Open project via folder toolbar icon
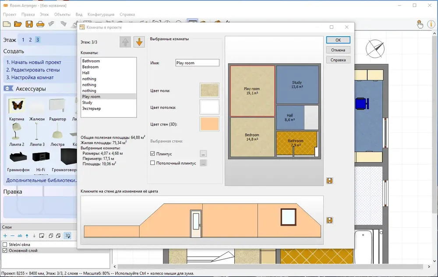Screen dimensions: 438x277 click(18, 24)
